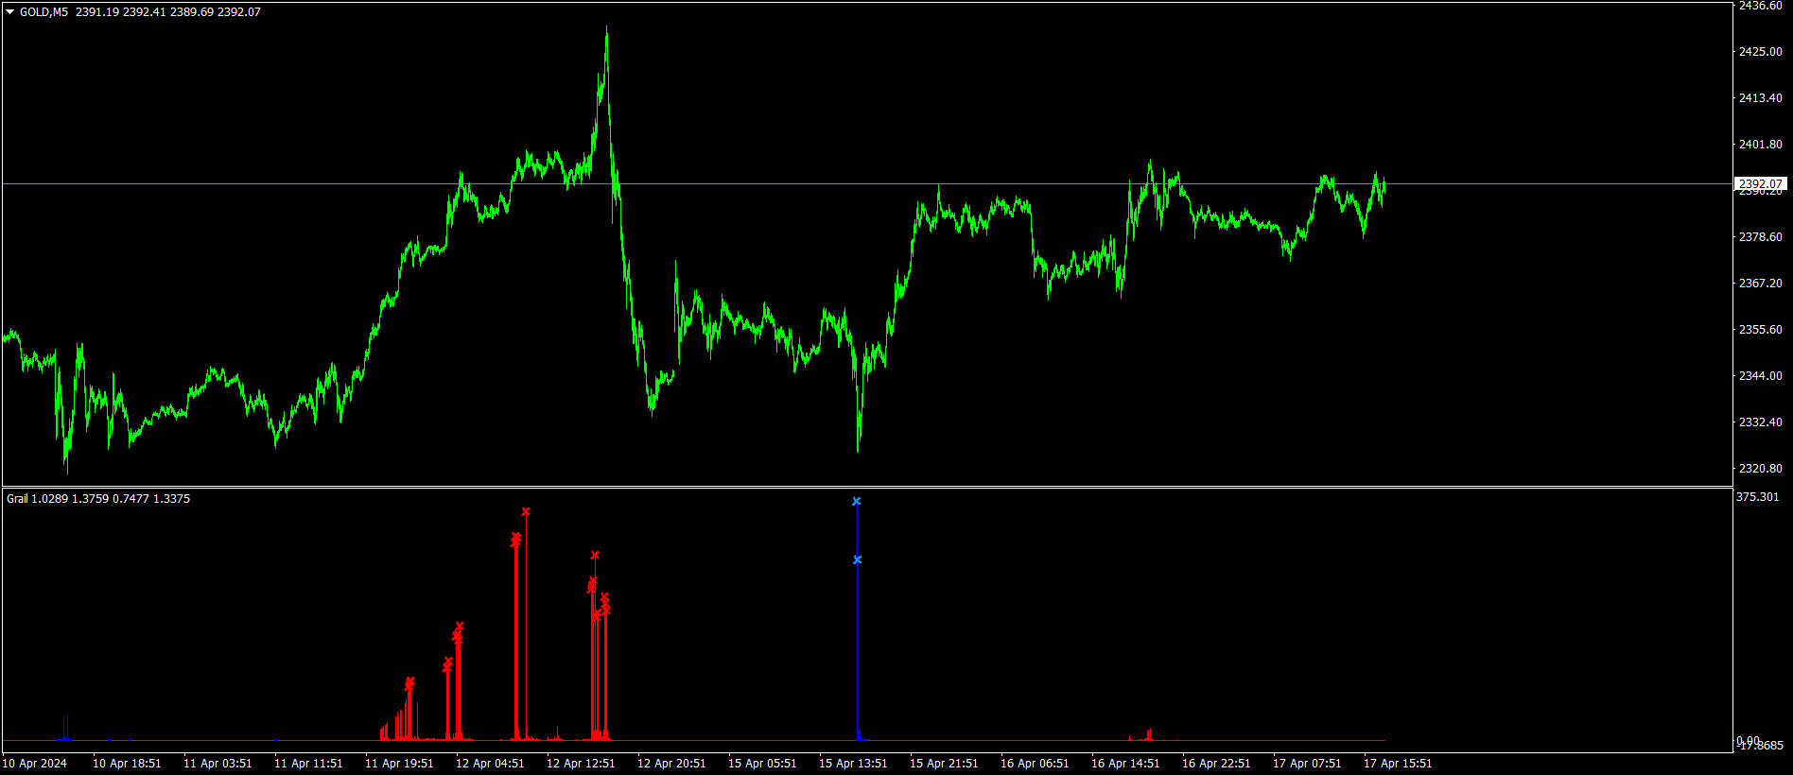The image size is (1793, 775).
Task: Click the 2332.40 price scale label
Action: (1761, 422)
